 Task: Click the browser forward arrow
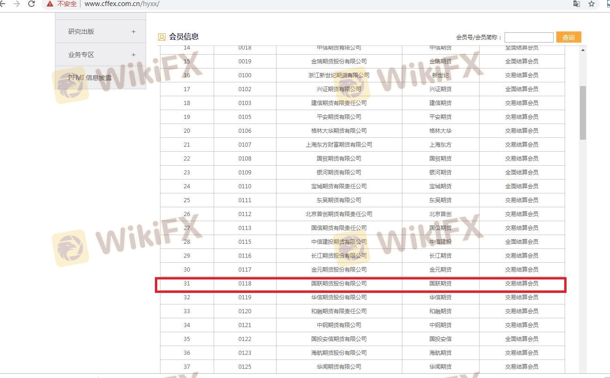[17, 4]
